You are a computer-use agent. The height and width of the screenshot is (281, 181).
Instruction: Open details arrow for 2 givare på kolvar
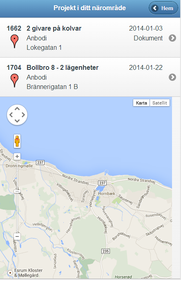pyautogui.click(x=172, y=38)
